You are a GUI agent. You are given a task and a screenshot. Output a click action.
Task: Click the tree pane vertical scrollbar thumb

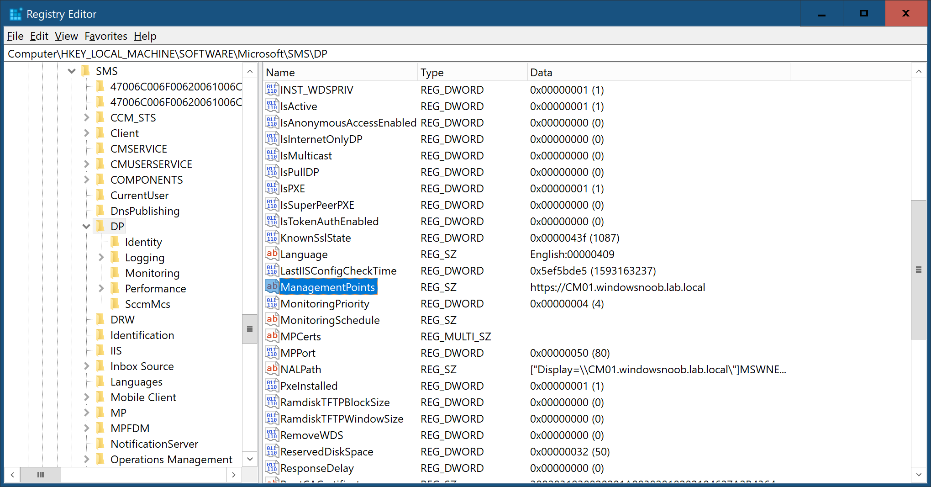250,329
